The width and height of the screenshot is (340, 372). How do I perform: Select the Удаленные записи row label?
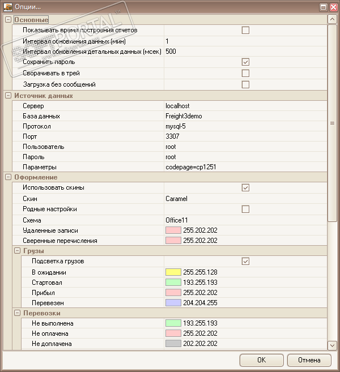tap(50, 230)
